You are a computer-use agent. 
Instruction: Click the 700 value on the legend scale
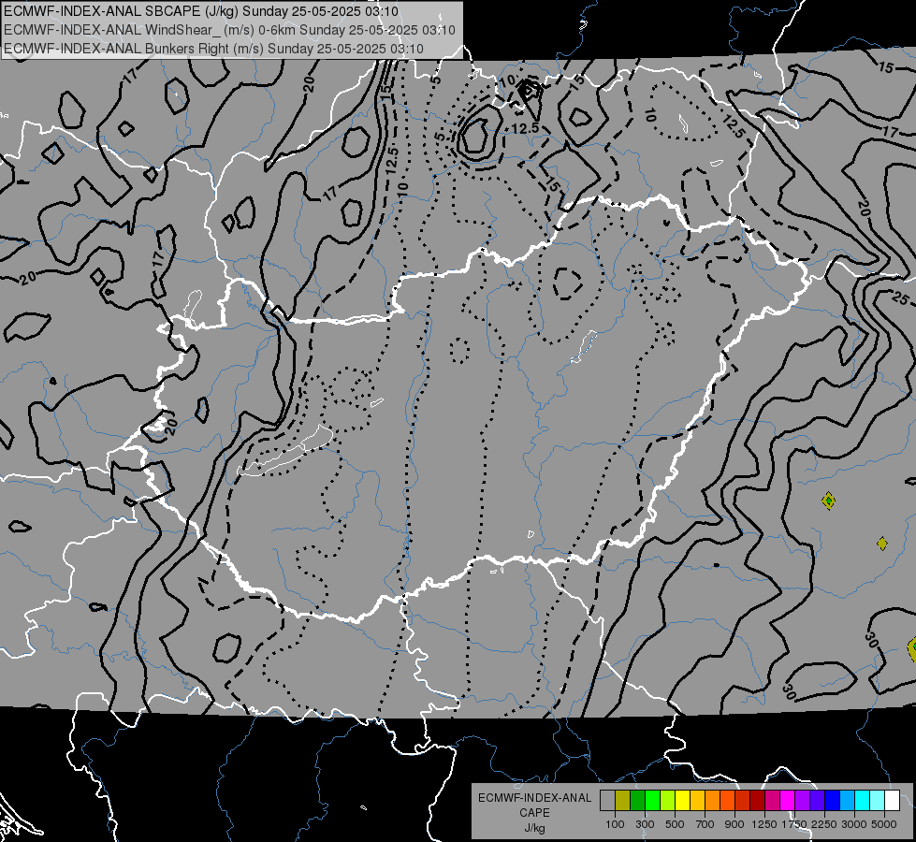point(705,824)
